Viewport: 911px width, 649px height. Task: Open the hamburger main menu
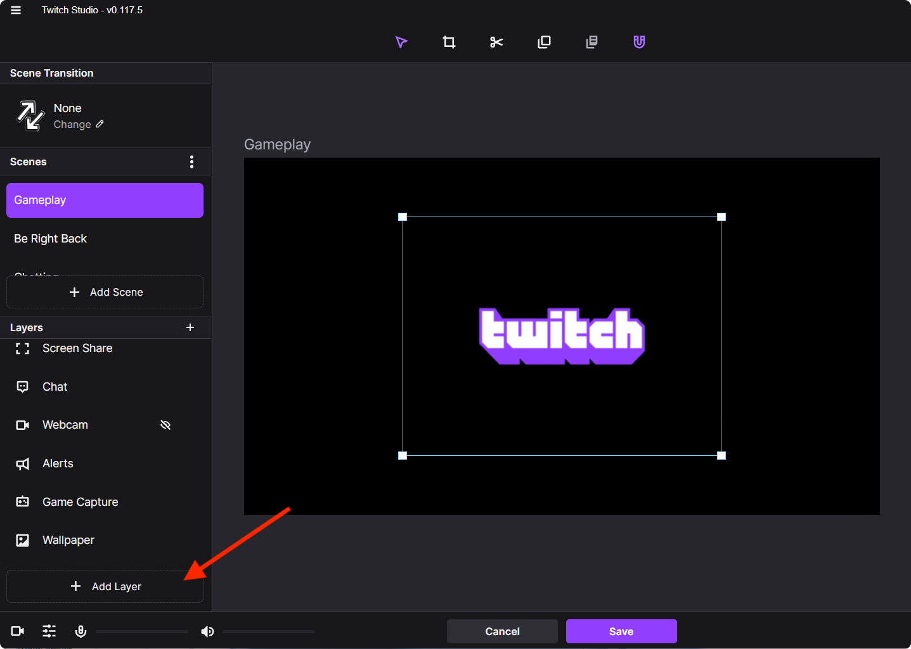point(16,10)
